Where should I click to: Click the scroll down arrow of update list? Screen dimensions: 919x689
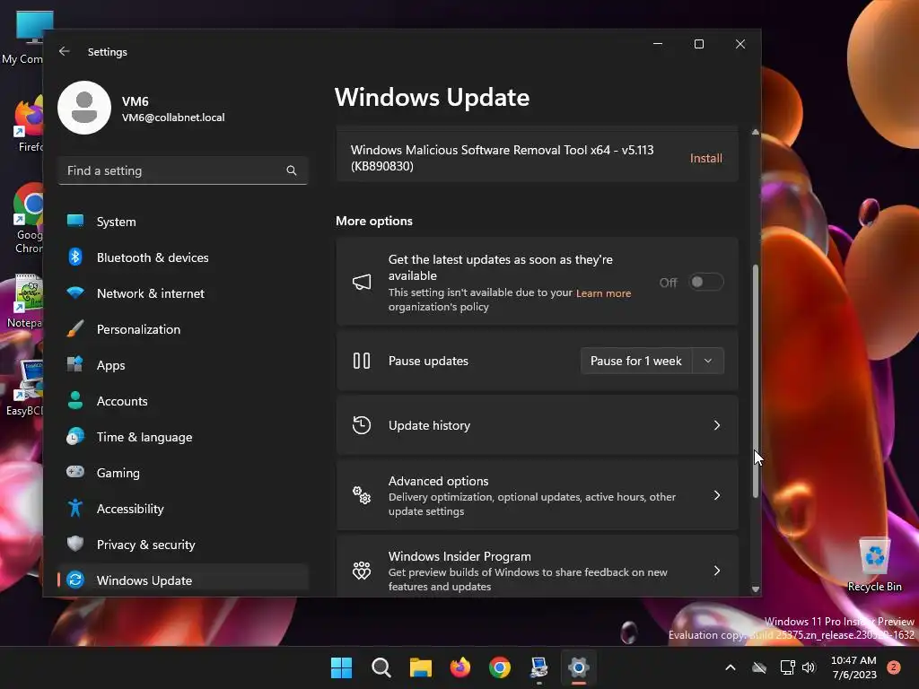(756, 589)
